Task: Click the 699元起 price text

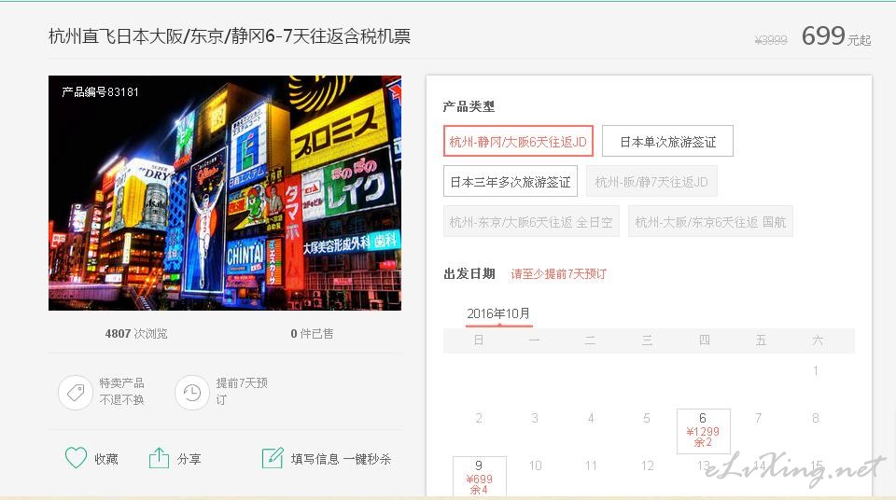Action: (836, 36)
